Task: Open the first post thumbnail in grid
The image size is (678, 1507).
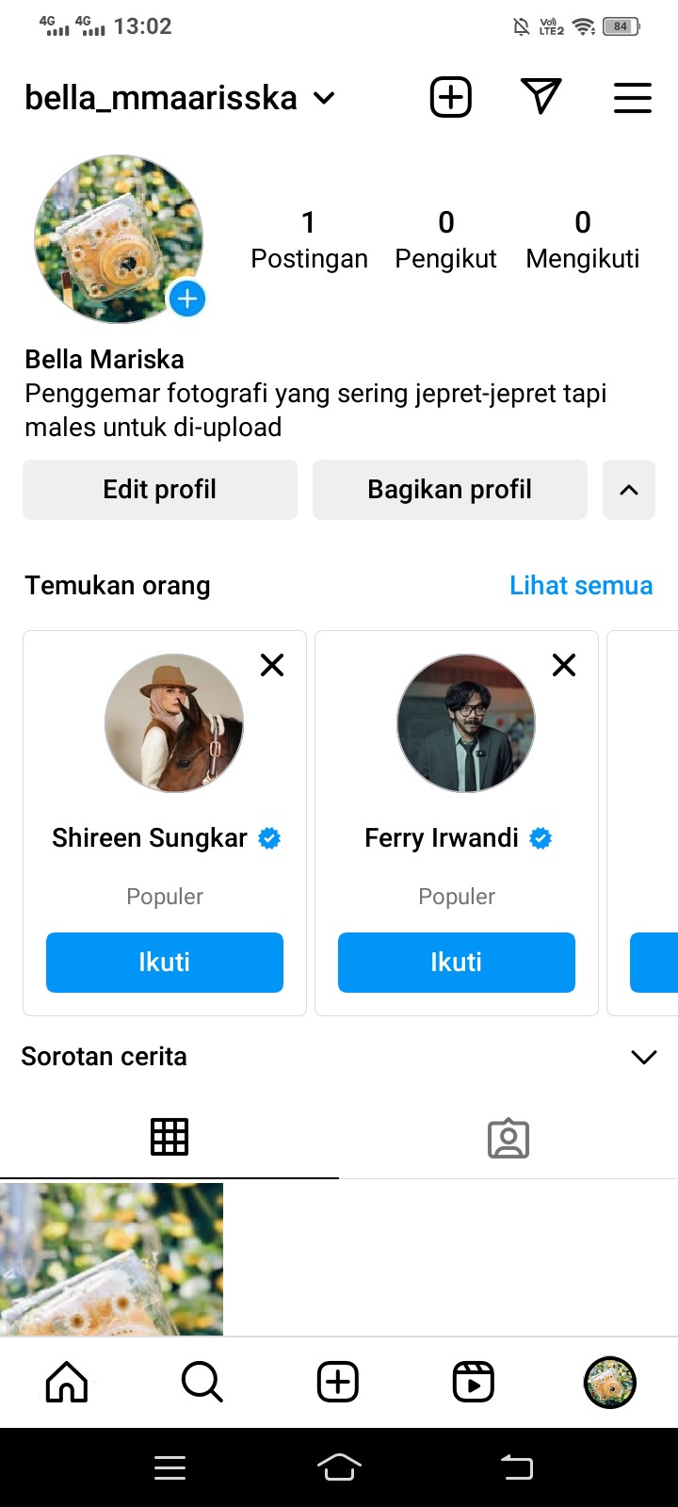Action: 111,1258
